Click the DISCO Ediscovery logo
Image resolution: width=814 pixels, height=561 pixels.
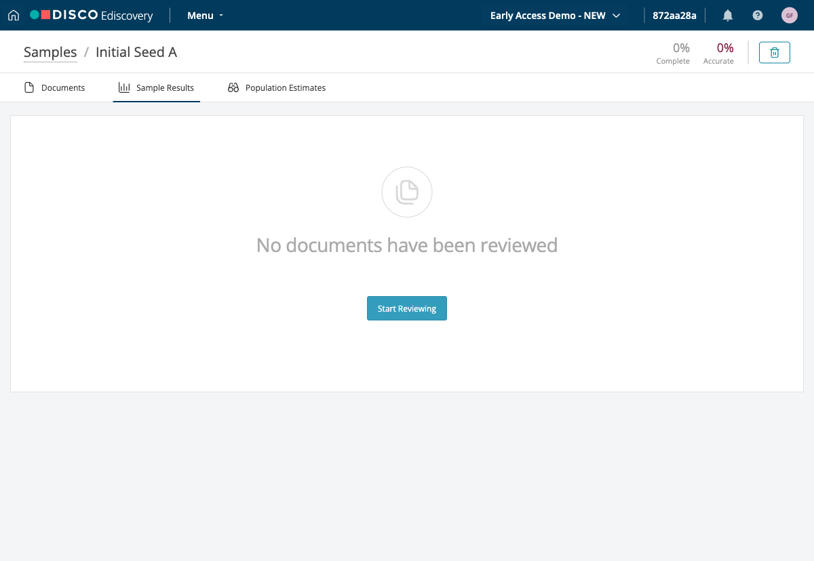(x=92, y=16)
